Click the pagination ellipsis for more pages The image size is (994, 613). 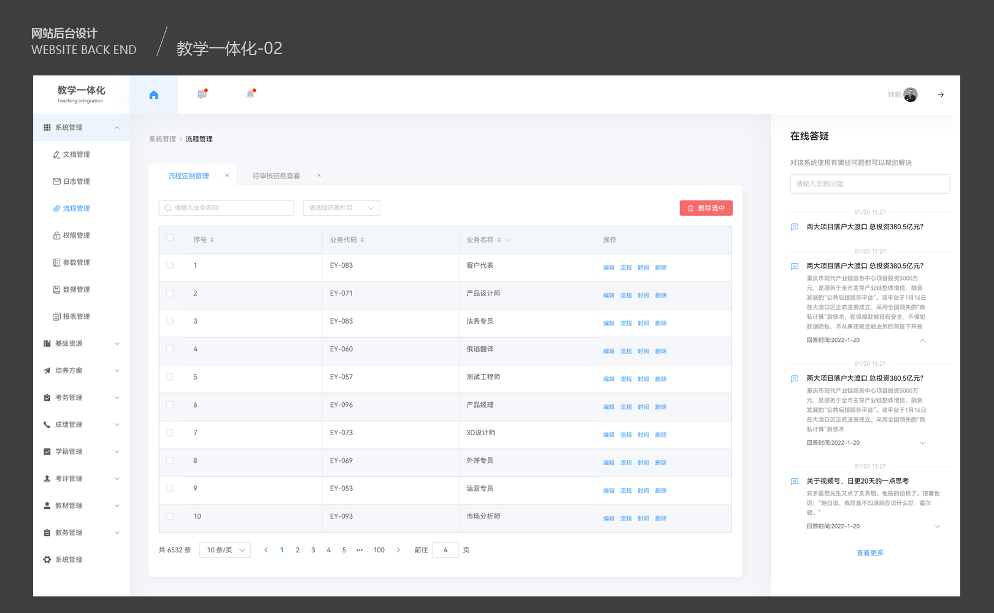[360, 550]
